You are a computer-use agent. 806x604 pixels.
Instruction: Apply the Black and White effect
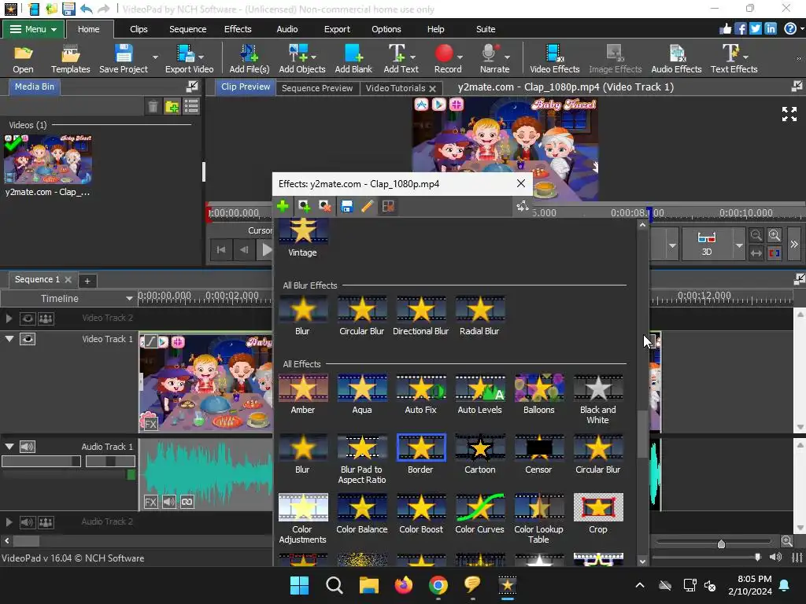point(598,399)
